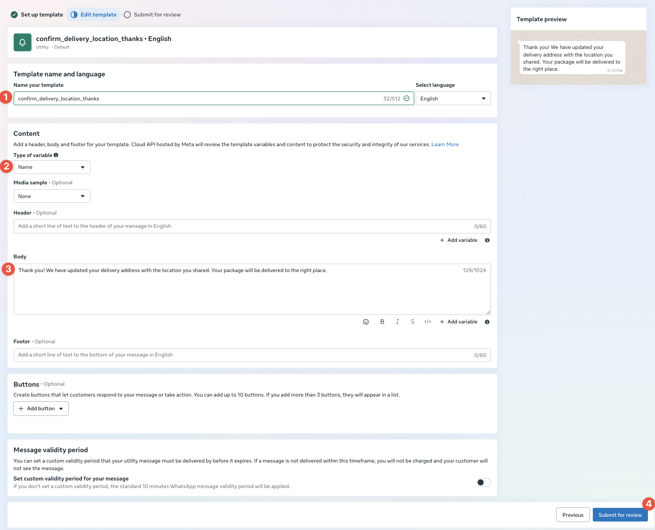Screen dimensions: 655x530
Task: Add variable to the header
Action: tap(458, 240)
